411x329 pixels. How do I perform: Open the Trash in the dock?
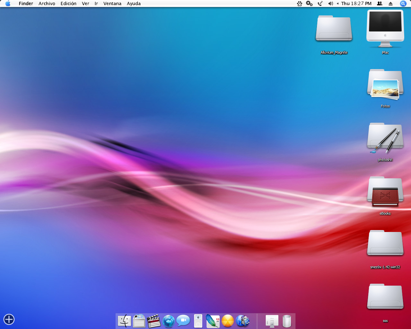[287, 321]
